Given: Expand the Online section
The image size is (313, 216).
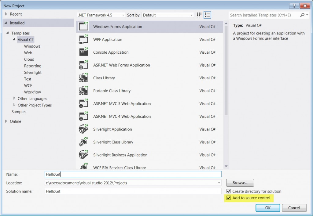Looking at the screenshot, I should [6, 121].
